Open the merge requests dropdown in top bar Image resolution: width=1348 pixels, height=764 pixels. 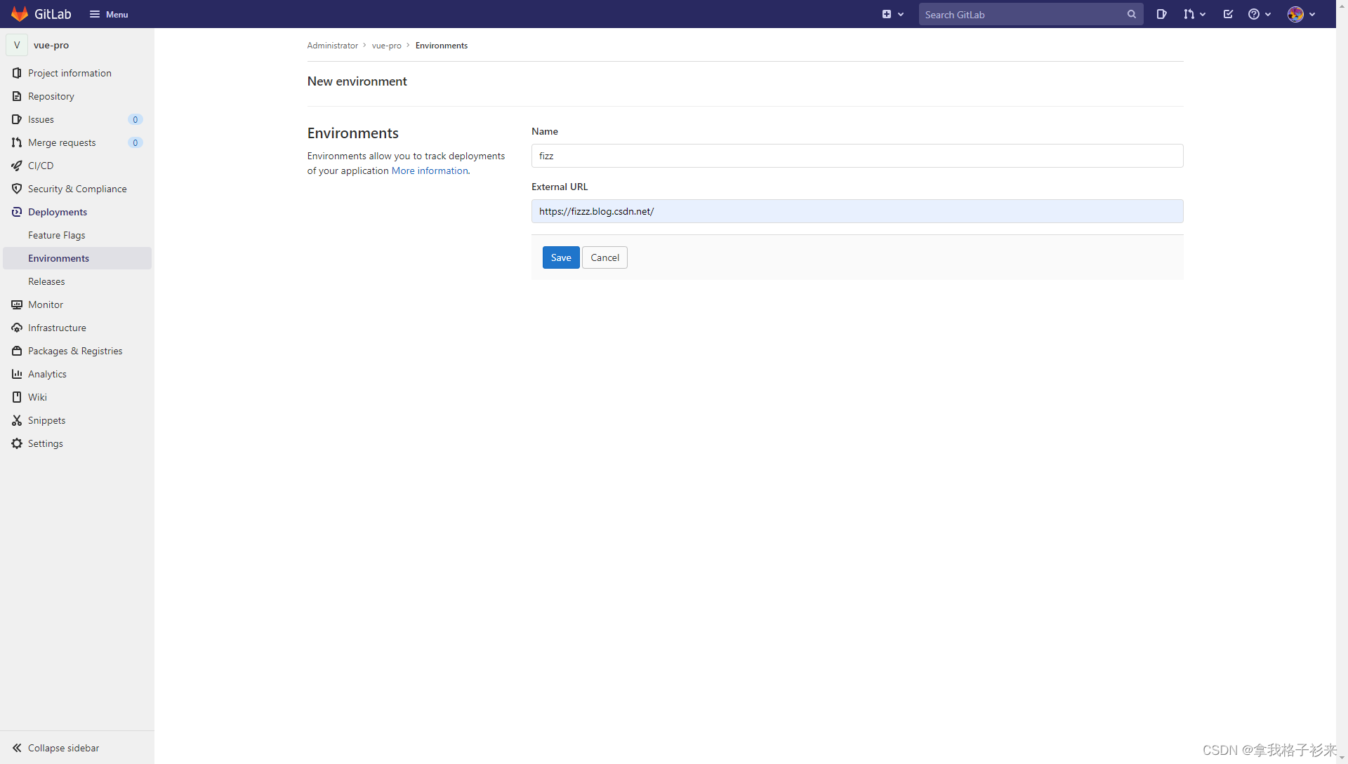tap(1194, 14)
